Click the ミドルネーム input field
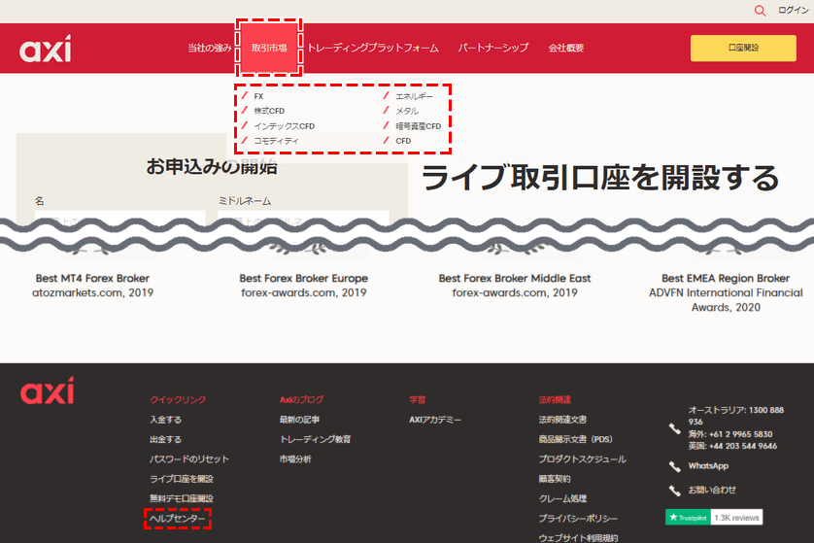This screenshot has height=543, width=814. coord(303,218)
